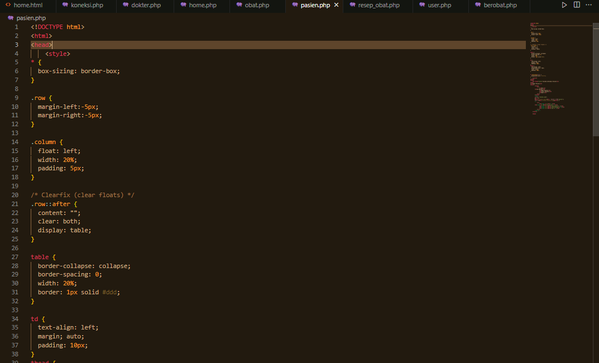Click the Run play icon

click(564, 5)
